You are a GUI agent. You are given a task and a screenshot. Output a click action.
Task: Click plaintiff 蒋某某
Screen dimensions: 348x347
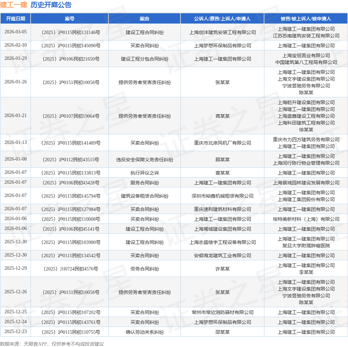pyautogui.click(x=222, y=116)
